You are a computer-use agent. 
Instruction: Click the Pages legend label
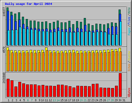pyautogui.click(x=129, y=31)
